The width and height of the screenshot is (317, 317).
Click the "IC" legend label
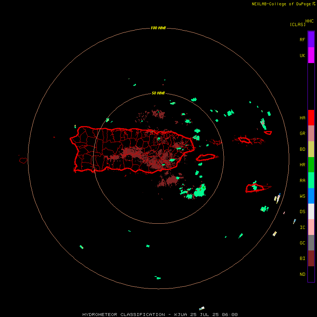click(x=302, y=228)
